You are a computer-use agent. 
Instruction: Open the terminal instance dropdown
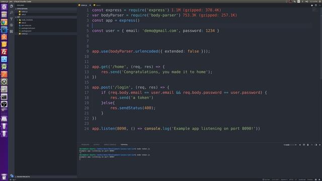[x=290, y=145]
